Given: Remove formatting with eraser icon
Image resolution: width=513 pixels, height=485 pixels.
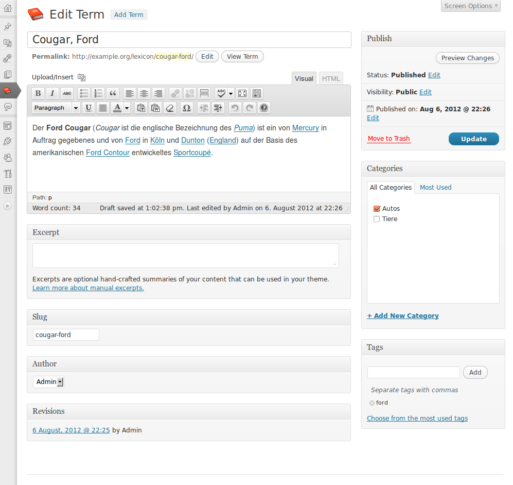Looking at the screenshot, I should coord(170,108).
